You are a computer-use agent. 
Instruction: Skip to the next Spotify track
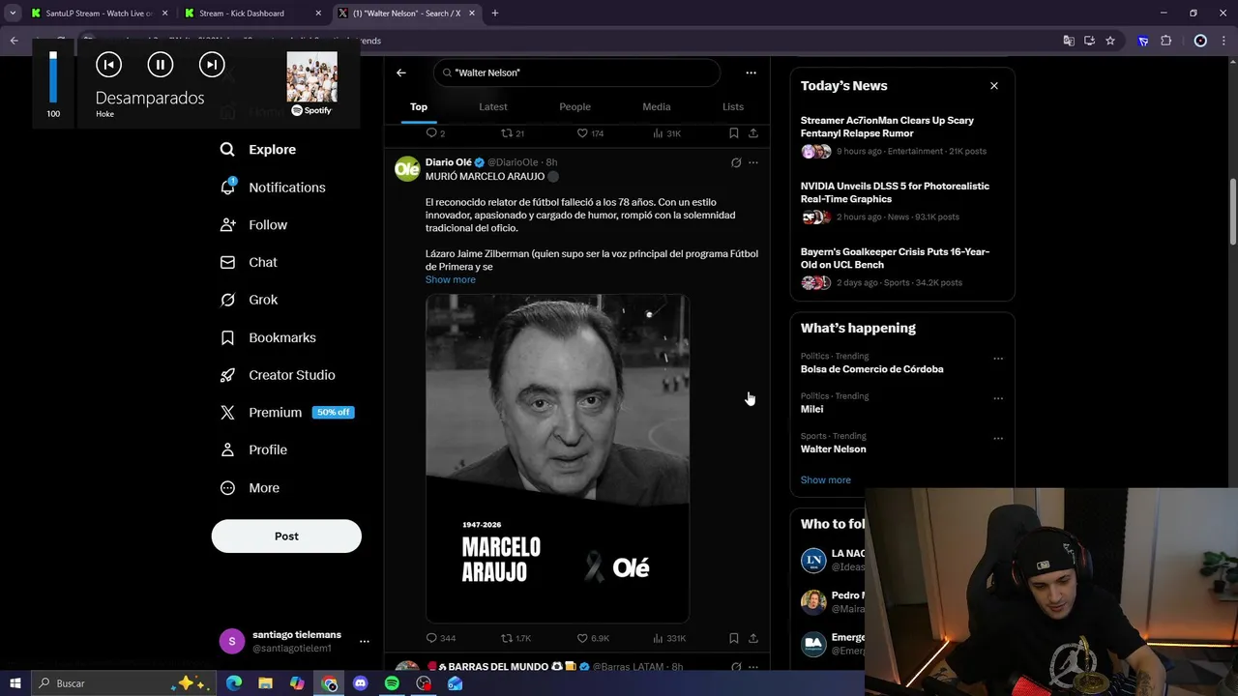[x=212, y=65]
